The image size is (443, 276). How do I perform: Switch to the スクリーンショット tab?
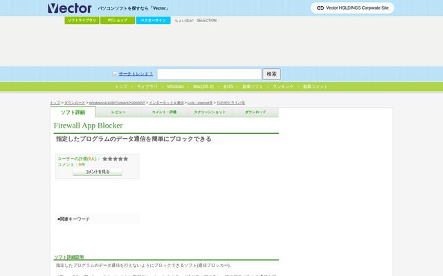click(210, 112)
